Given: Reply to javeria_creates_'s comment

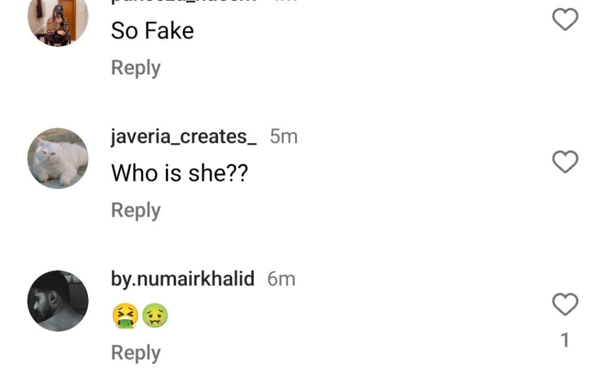Looking at the screenshot, I should 136,210.
